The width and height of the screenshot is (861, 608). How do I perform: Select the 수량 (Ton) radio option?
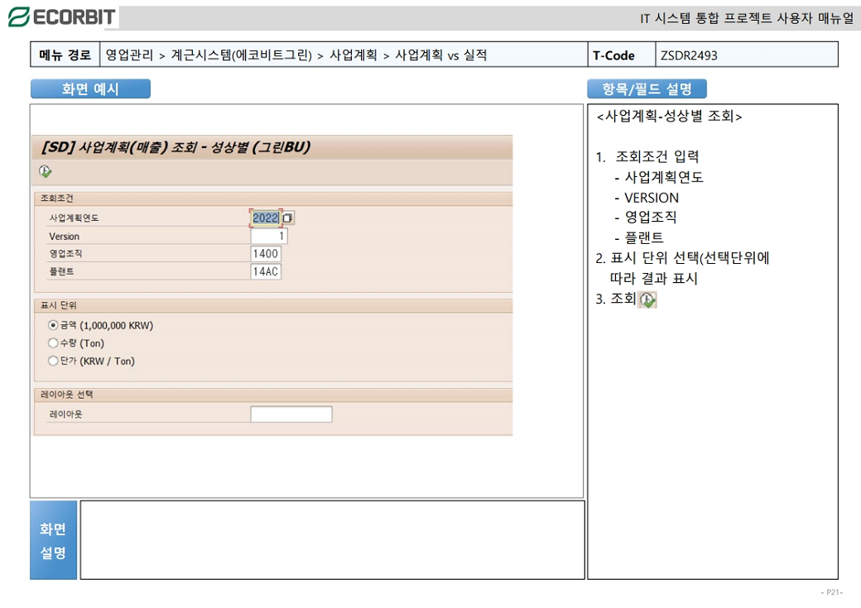coord(54,343)
